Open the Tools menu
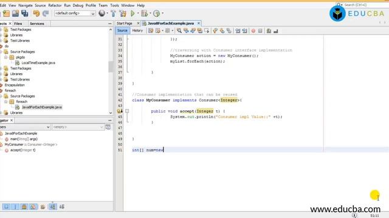This screenshot has width=389, height=218. click(x=114, y=5)
